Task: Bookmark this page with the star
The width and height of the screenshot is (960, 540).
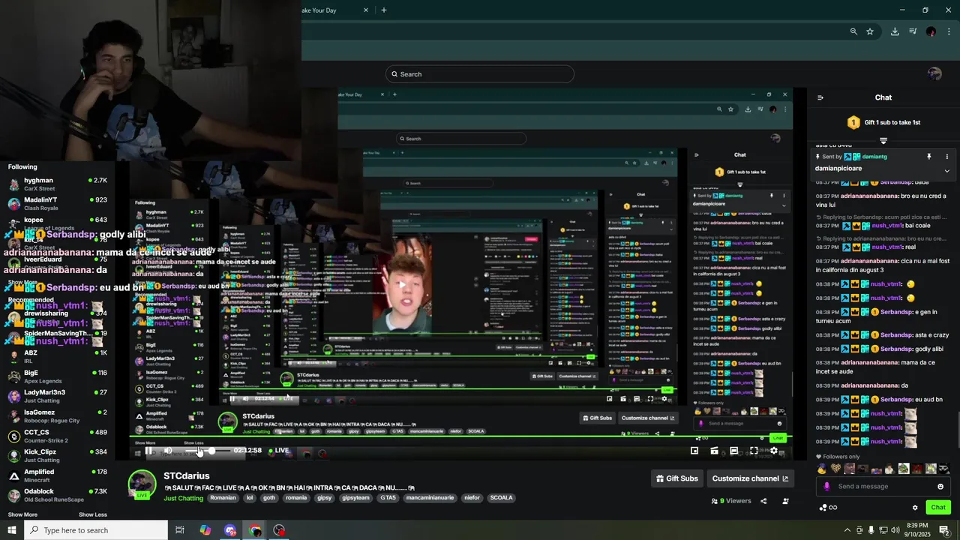Action: (870, 31)
